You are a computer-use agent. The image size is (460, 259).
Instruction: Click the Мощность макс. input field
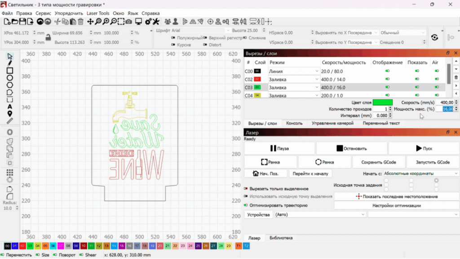(447, 109)
